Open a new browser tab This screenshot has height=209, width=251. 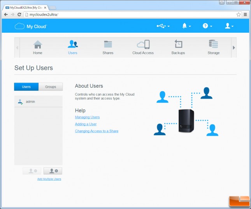[x=52, y=7]
